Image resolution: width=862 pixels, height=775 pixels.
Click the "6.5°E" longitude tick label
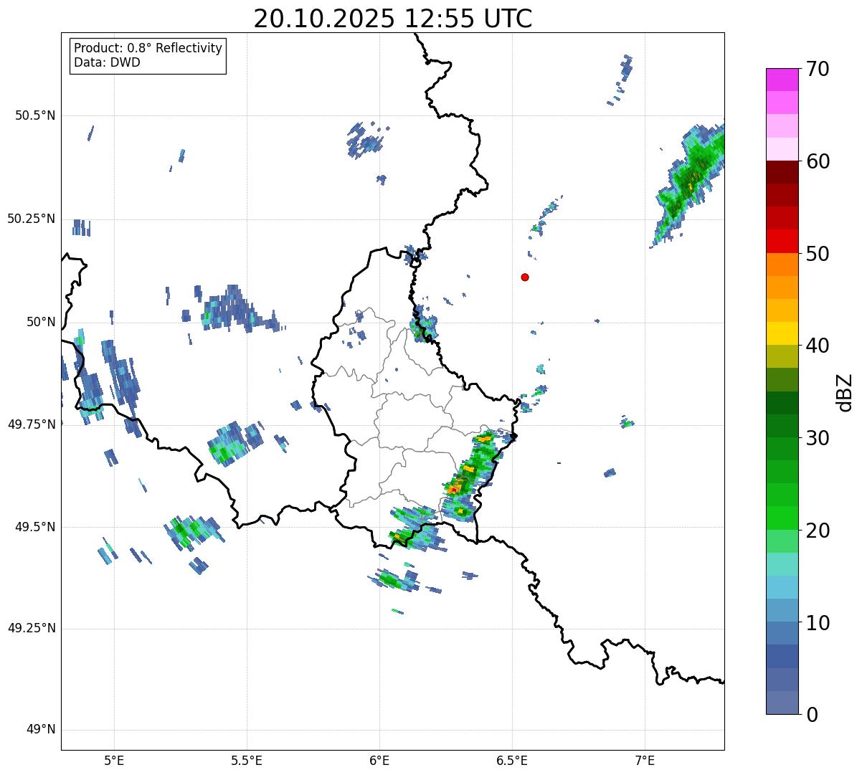point(513,759)
